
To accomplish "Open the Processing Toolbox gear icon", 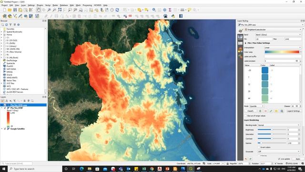I will 164,10.
